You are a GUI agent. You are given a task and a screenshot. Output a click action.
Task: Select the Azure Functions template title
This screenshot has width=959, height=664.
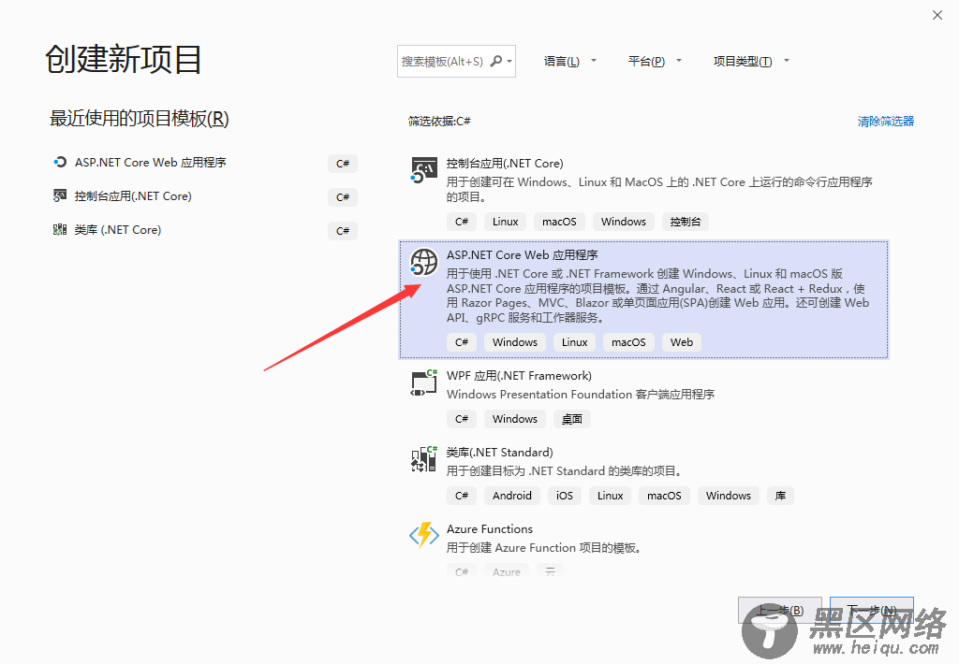click(489, 529)
